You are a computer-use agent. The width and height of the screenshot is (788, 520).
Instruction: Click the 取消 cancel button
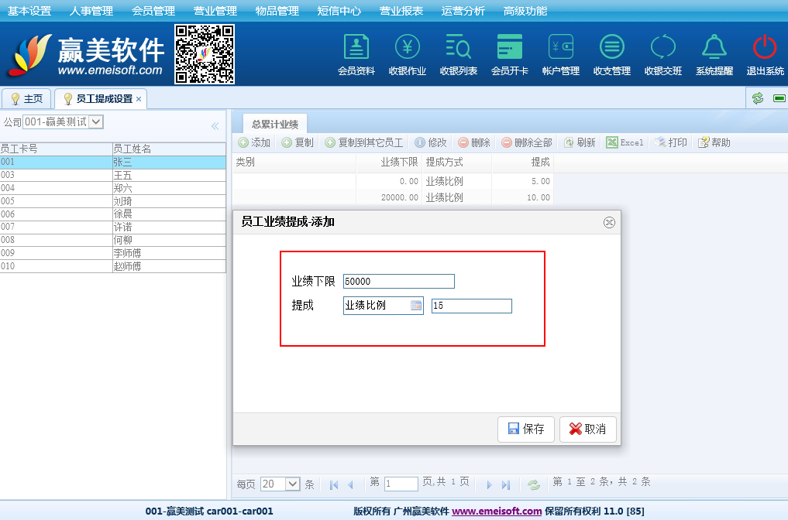tap(587, 429)
